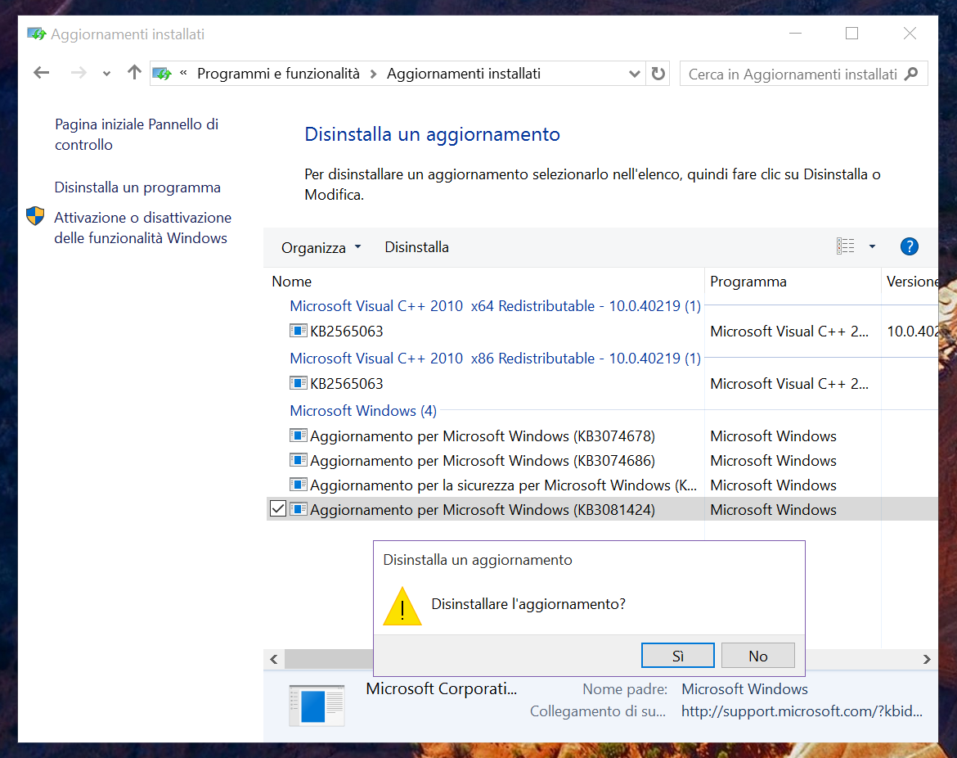The image size is (957, 758).
Task: Click the window title bar app icon
Action: click(x=37, y=34)
